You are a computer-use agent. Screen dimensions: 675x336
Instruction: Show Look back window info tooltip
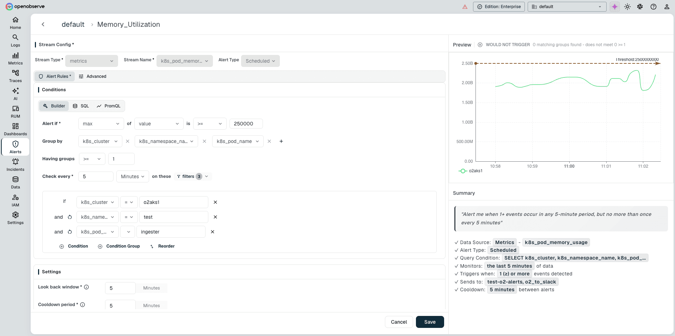86,287
